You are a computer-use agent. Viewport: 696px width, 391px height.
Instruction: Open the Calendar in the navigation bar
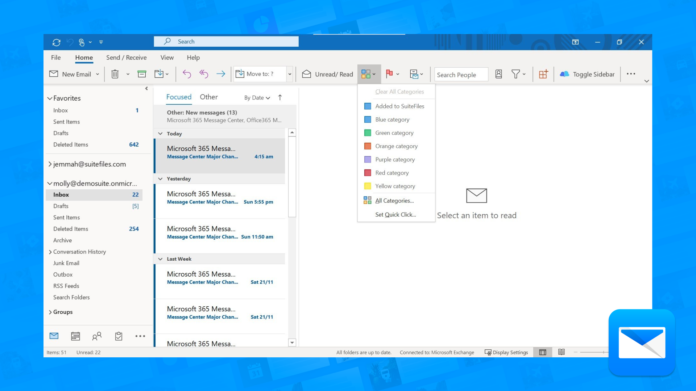[x=75, y=336]
